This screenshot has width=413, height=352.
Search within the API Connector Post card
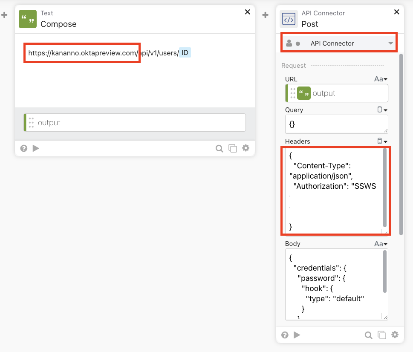368,335
